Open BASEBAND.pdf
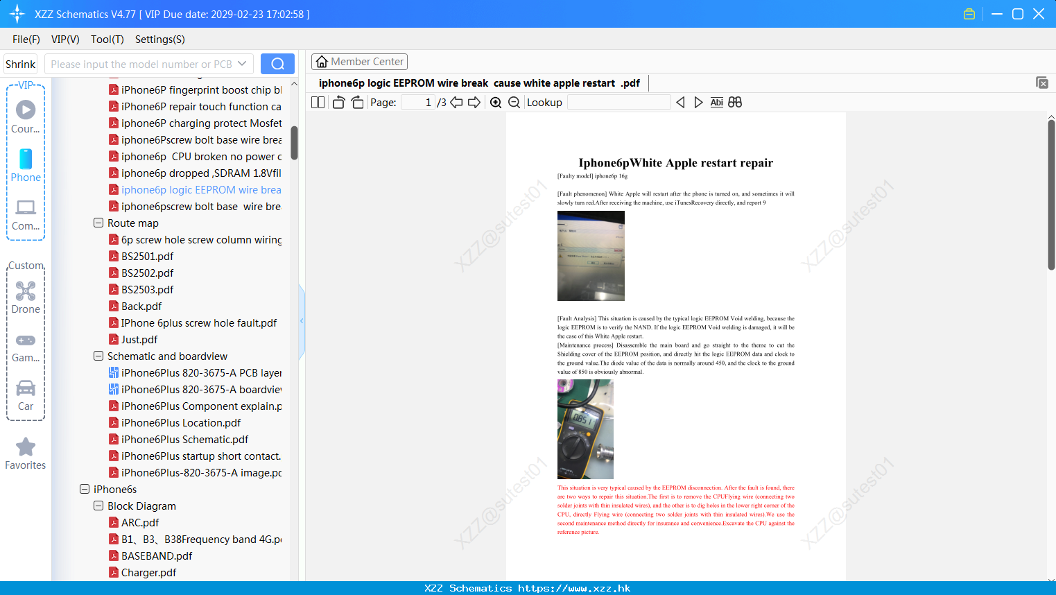Viewport: 1056px width, 595px height. coord(150,555)
